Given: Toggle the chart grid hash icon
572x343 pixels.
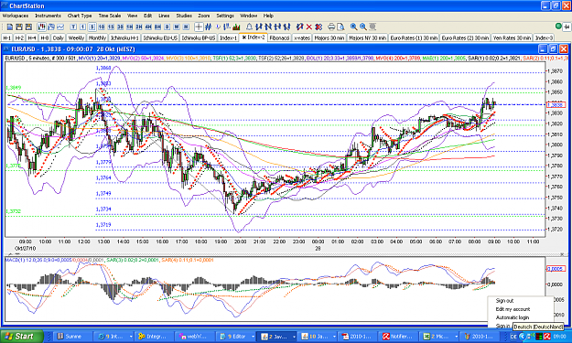Looking at the screenshot, I should 209,27.
